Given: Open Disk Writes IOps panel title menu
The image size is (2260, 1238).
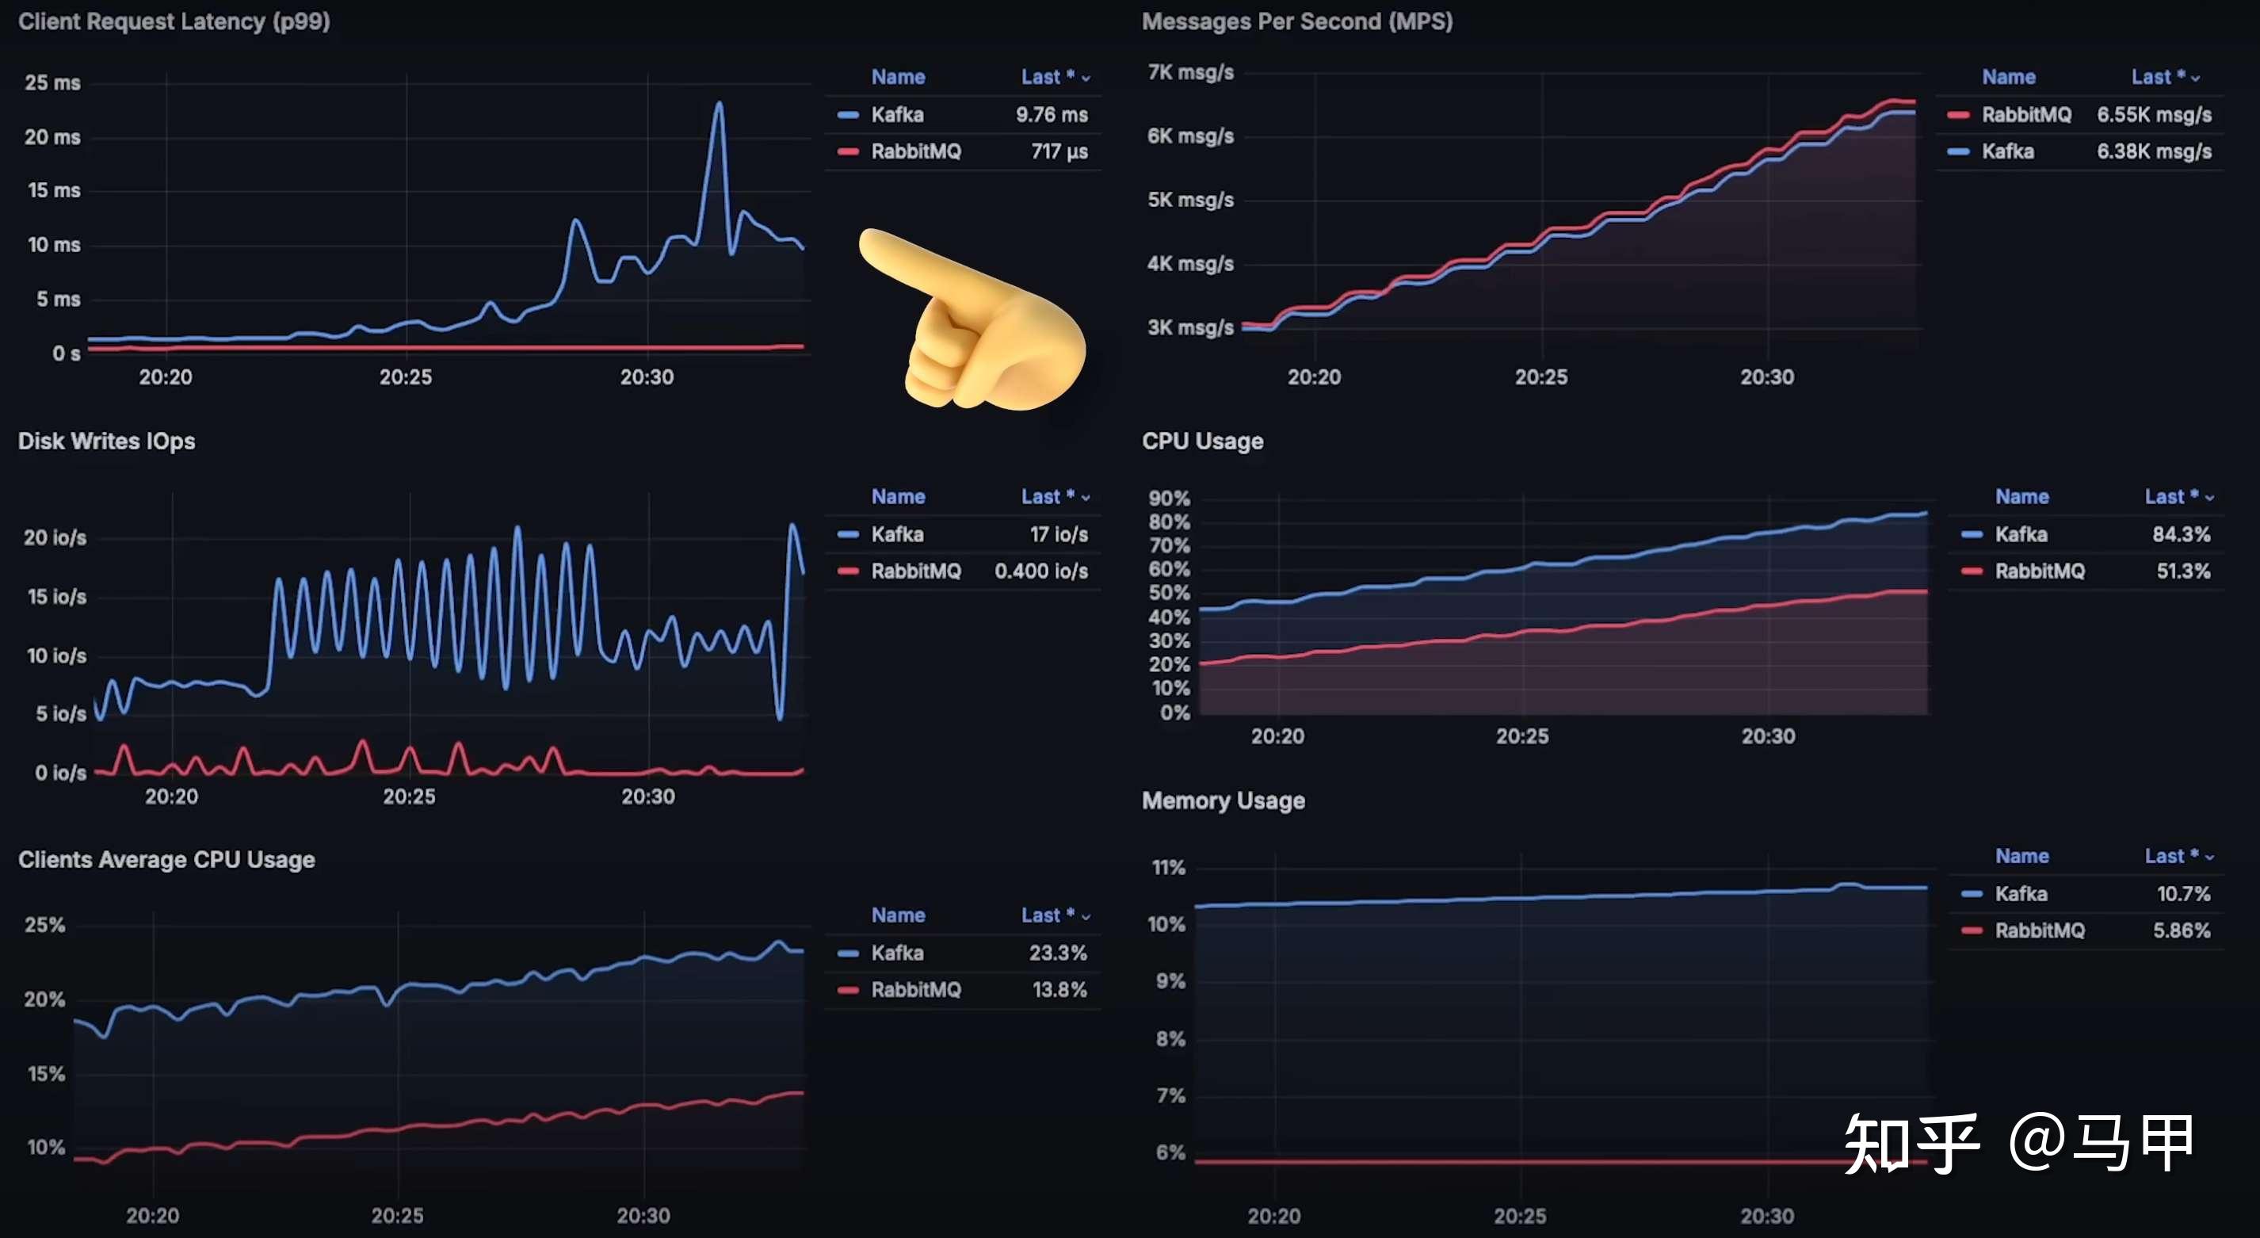Looking at the screenshot, I should click(106, 441).
